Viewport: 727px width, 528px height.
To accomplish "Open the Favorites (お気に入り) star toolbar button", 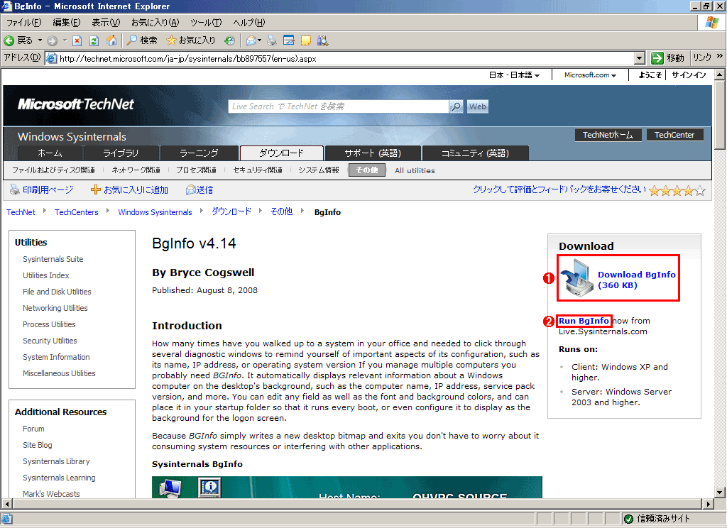I will pyautogui.click(x=190, y=40).
